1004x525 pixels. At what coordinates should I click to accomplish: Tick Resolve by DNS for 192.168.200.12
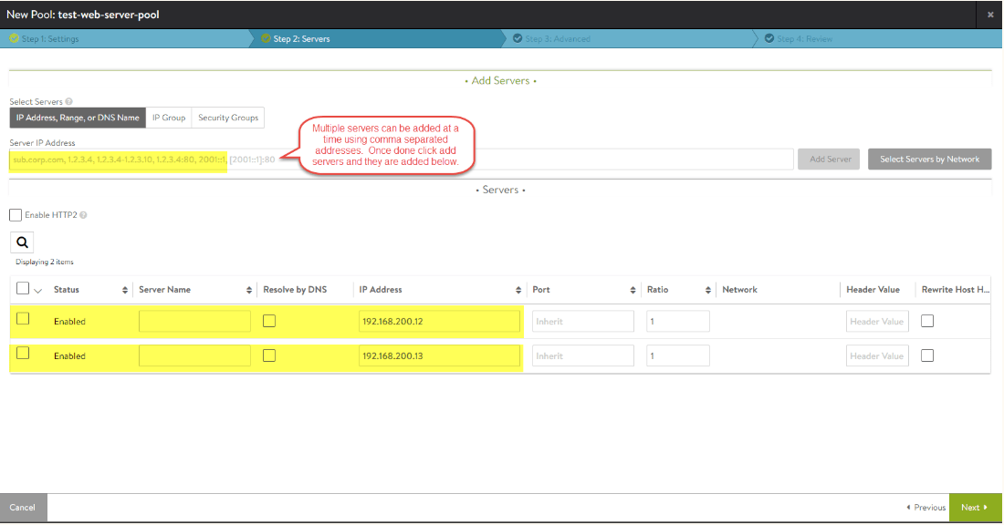pyautogui.click(x=269, y=321)
